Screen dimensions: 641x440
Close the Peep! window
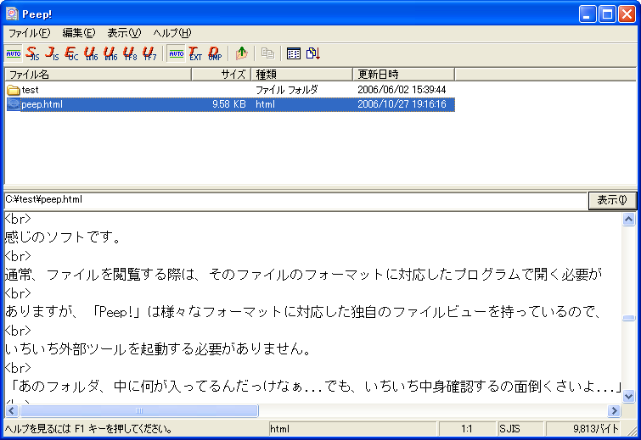tap(627, 14)
